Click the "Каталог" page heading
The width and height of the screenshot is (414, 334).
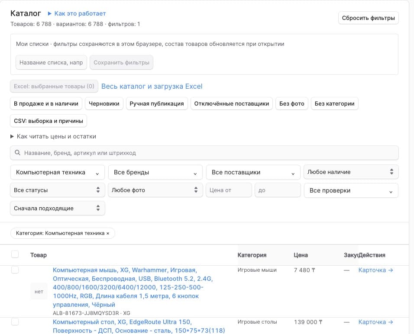pos(26,13)
